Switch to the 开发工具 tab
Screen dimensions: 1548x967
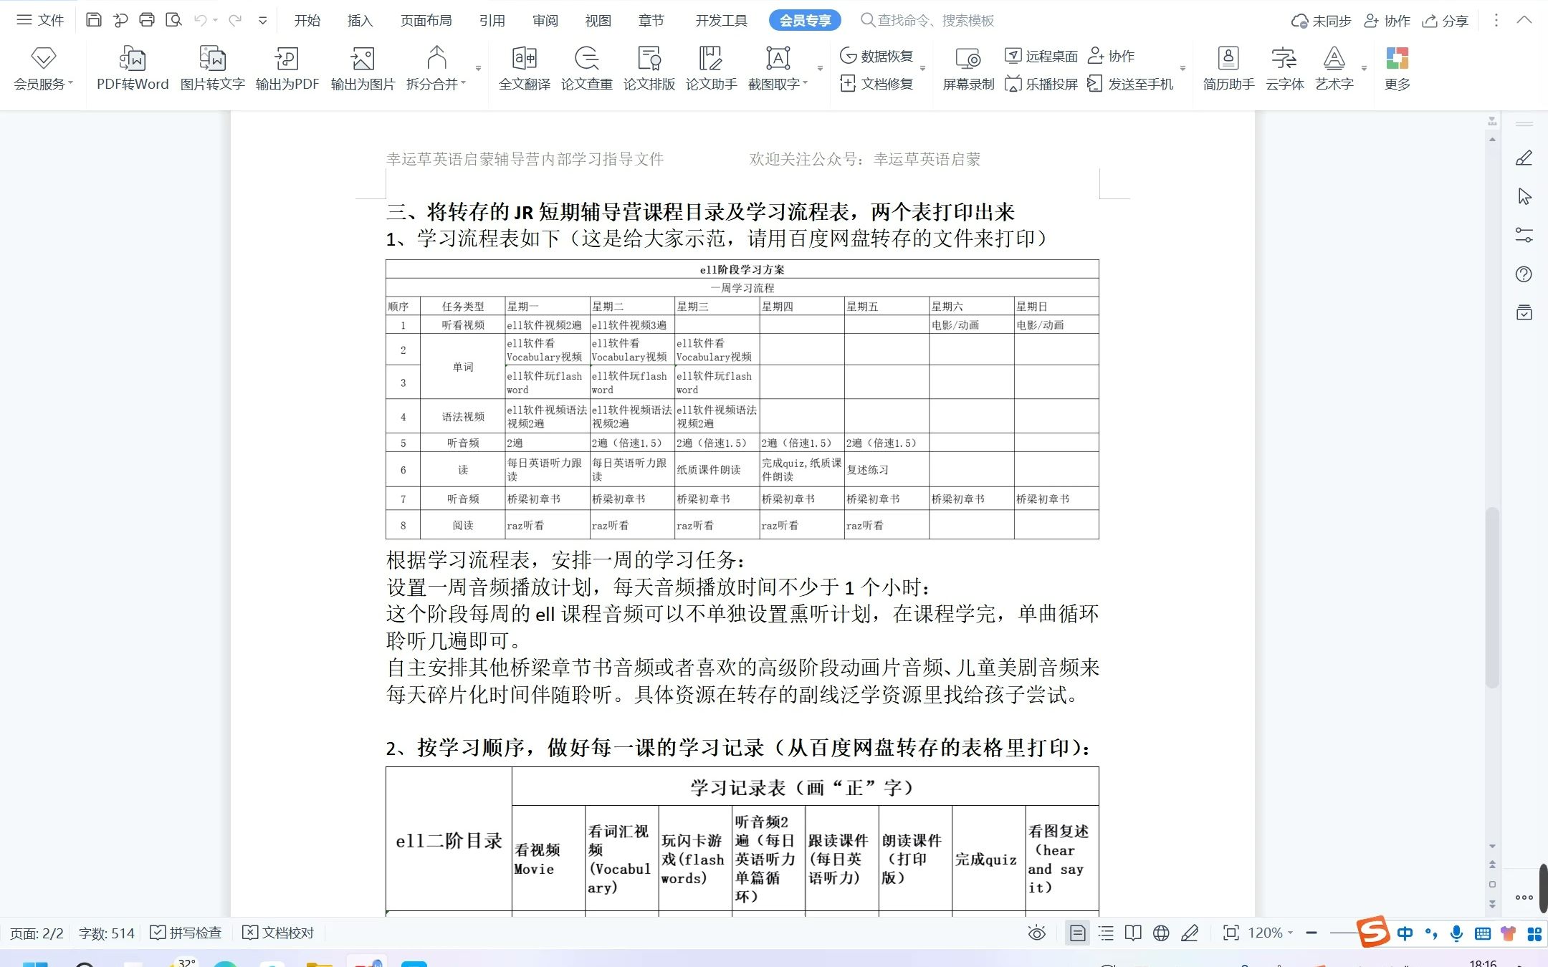click(x=721, y=20)
